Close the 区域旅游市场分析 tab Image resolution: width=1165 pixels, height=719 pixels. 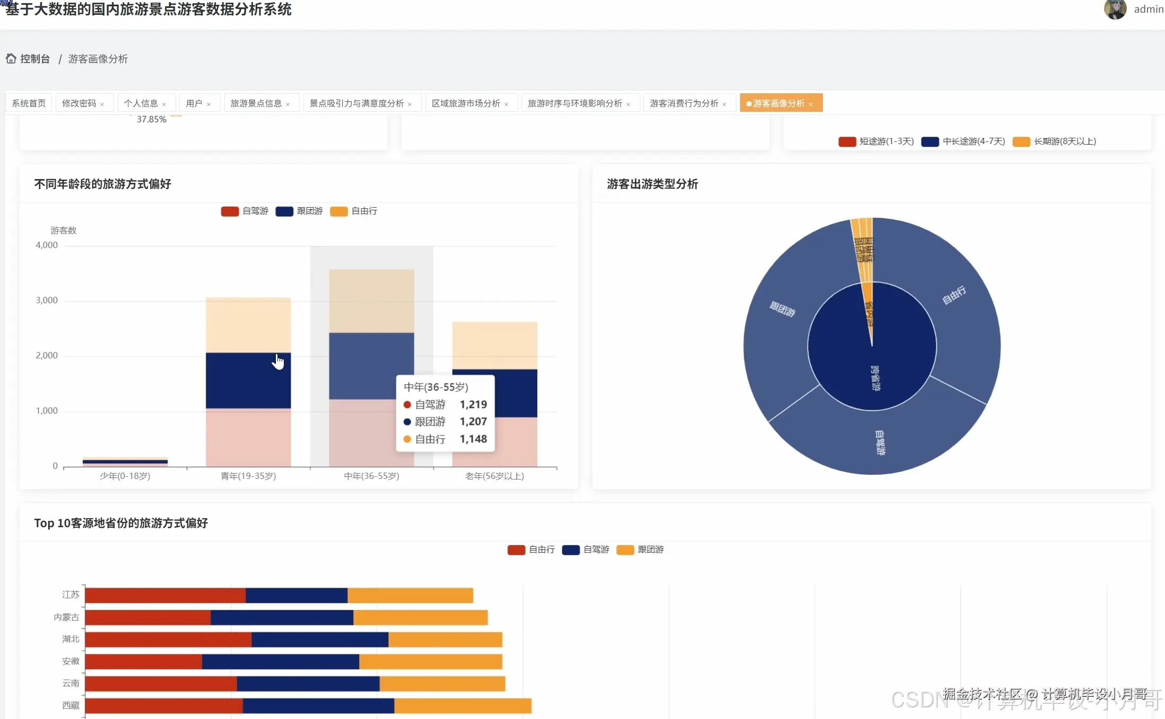point(506,104)
